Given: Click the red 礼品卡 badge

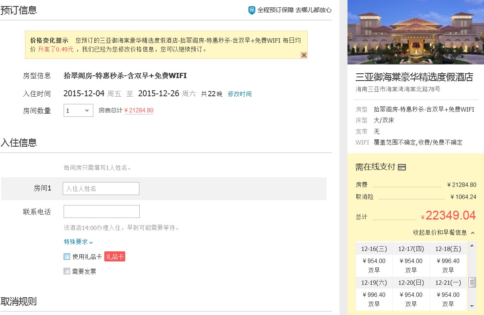Looking at the screenshot, I should (x=115, y=257).
